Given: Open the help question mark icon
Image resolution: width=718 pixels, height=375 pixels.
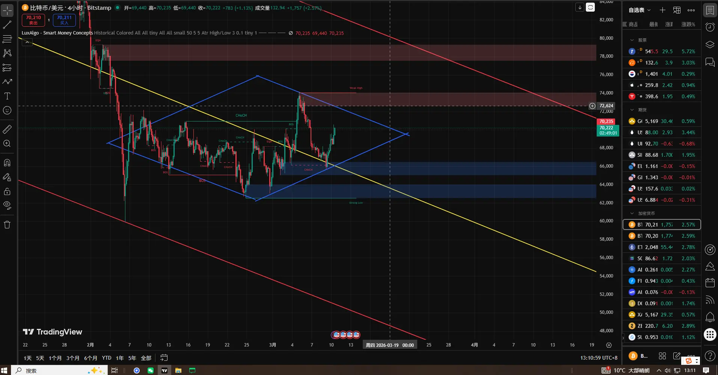Looking at the screenshot, I should (710, 355).
